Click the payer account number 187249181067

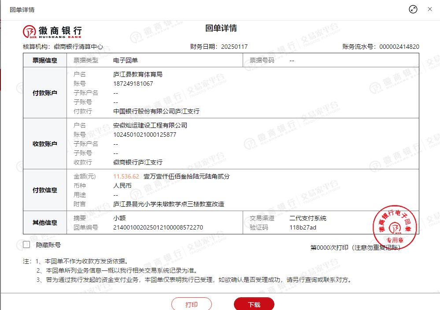[x=133, y=84]
